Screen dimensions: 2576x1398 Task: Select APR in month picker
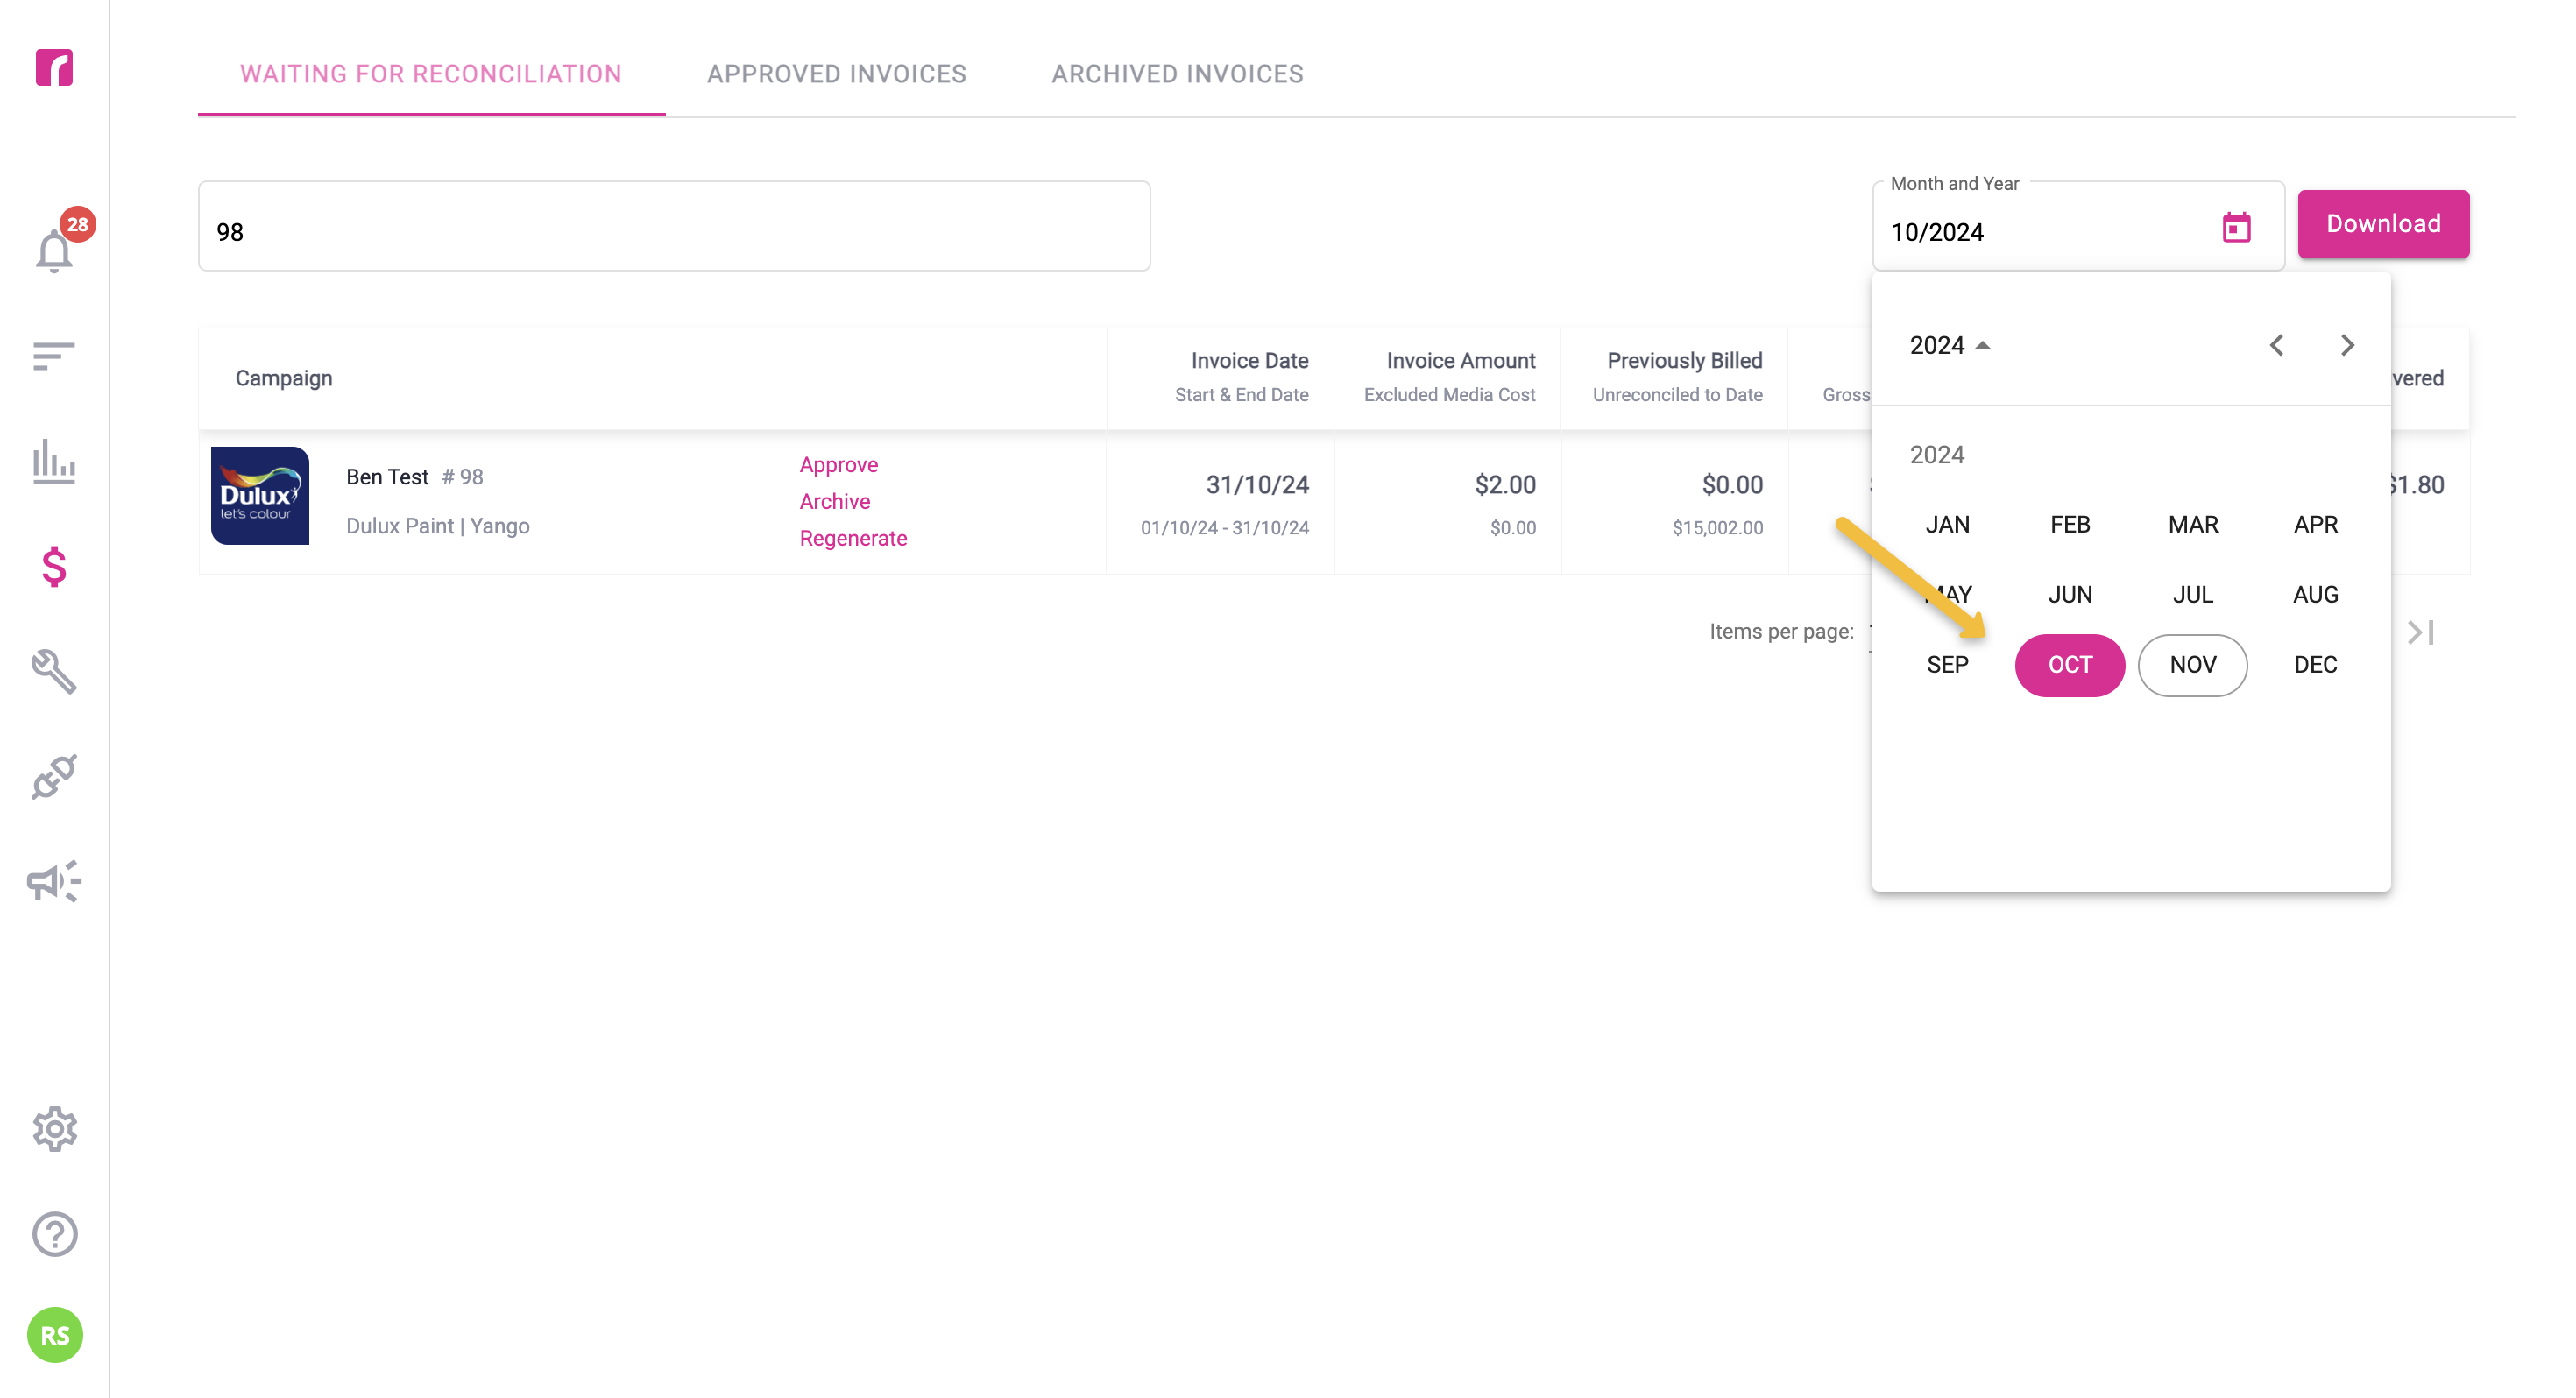coord(2316,525)
